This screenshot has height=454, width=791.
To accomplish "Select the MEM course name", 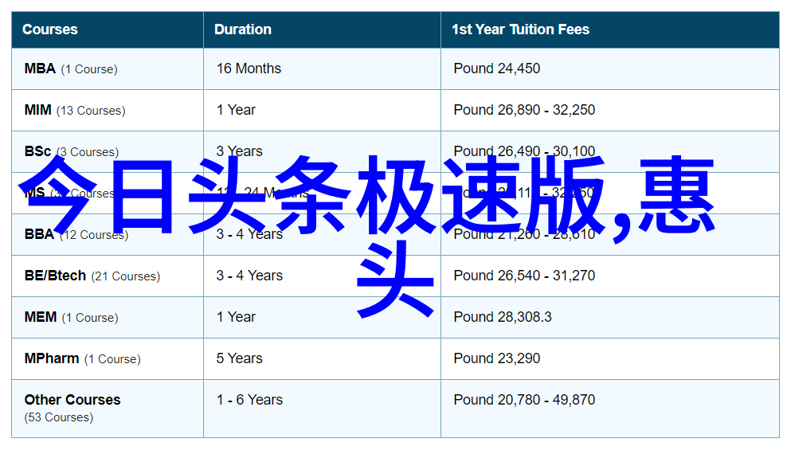I will tap(41, 317).
